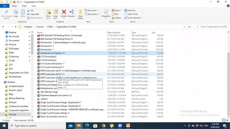Viewport: 230px width, 129px height.
Task: Open Microsoft Edge from taskbar
Action: [x=87, y=126]
